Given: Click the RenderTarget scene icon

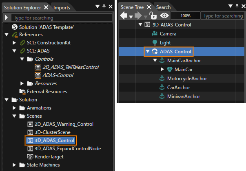Looking at the screenshot, I should point(30,157).
